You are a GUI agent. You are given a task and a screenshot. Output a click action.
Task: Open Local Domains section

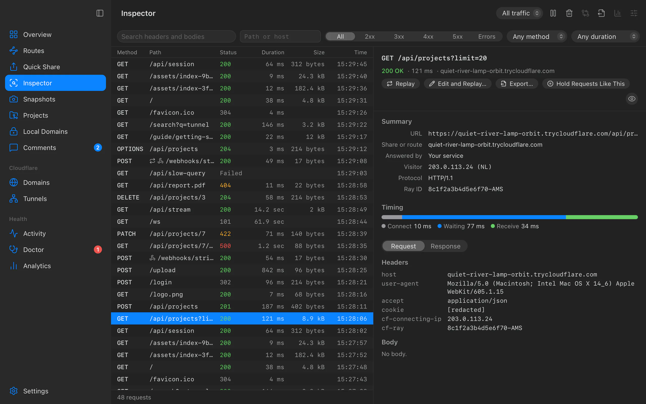coord(56,132)
